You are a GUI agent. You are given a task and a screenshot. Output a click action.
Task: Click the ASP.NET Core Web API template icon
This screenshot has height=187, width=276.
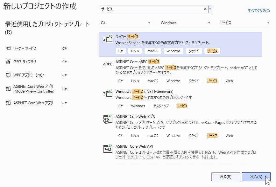108,149
